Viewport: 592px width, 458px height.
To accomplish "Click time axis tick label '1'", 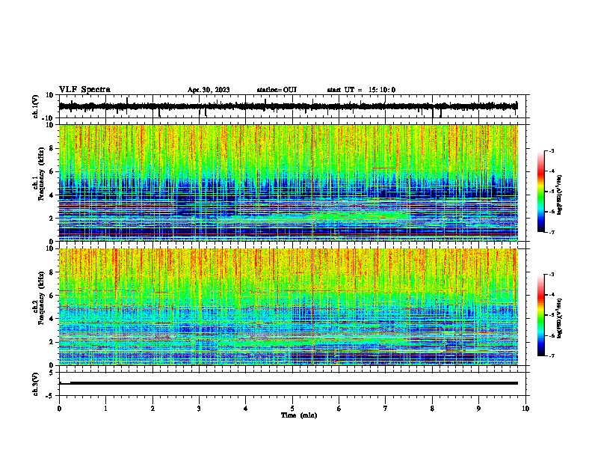I will coord(105,408).
